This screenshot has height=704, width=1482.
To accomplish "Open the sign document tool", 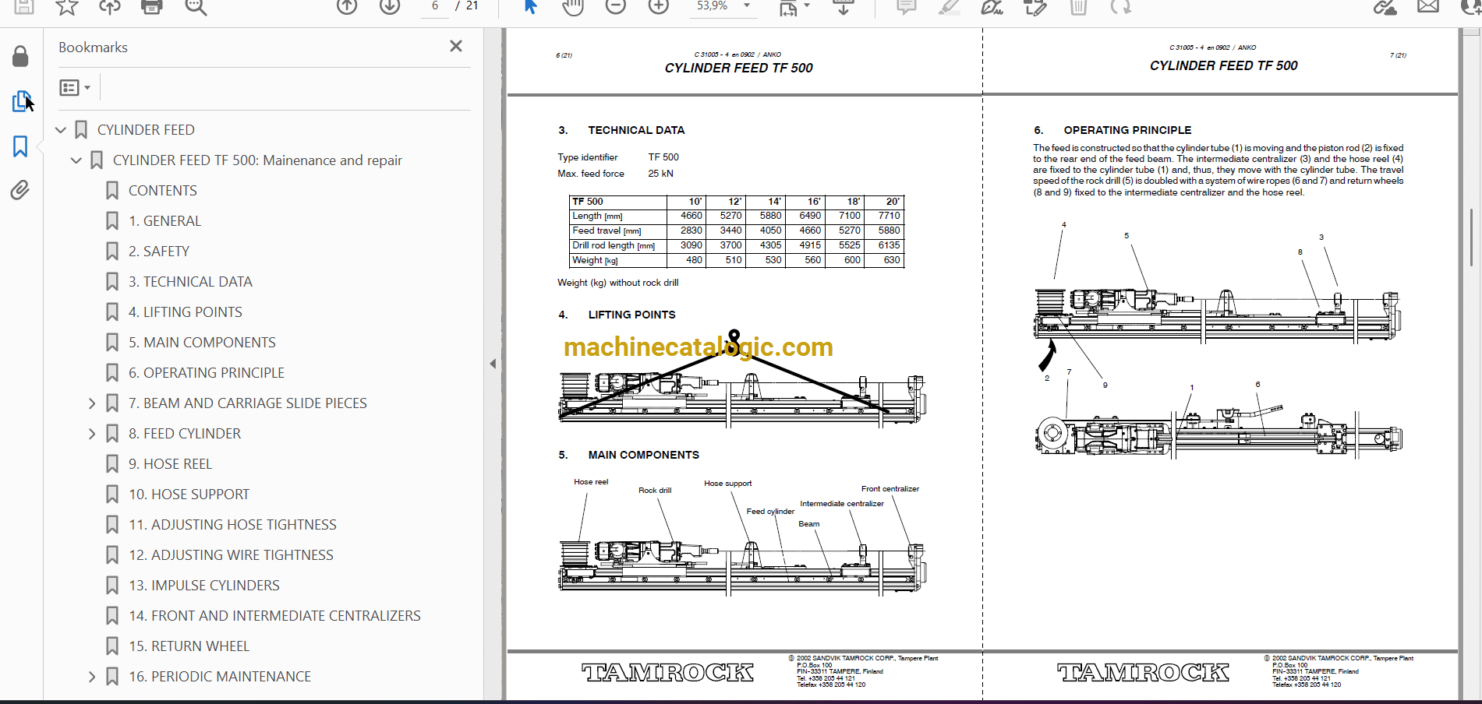I will pyautogui.click(x=992, y=6).
